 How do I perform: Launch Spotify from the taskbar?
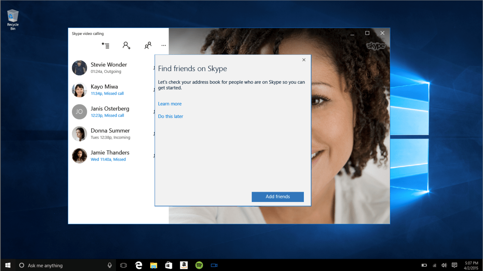pos(199,265)
